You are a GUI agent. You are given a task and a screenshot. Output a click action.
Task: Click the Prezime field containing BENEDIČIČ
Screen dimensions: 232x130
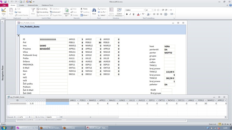tap(53, 49)
